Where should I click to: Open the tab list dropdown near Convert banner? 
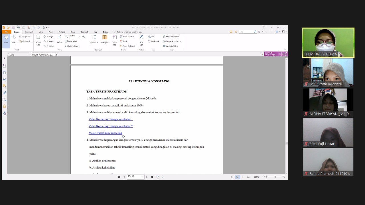[262, 54]
